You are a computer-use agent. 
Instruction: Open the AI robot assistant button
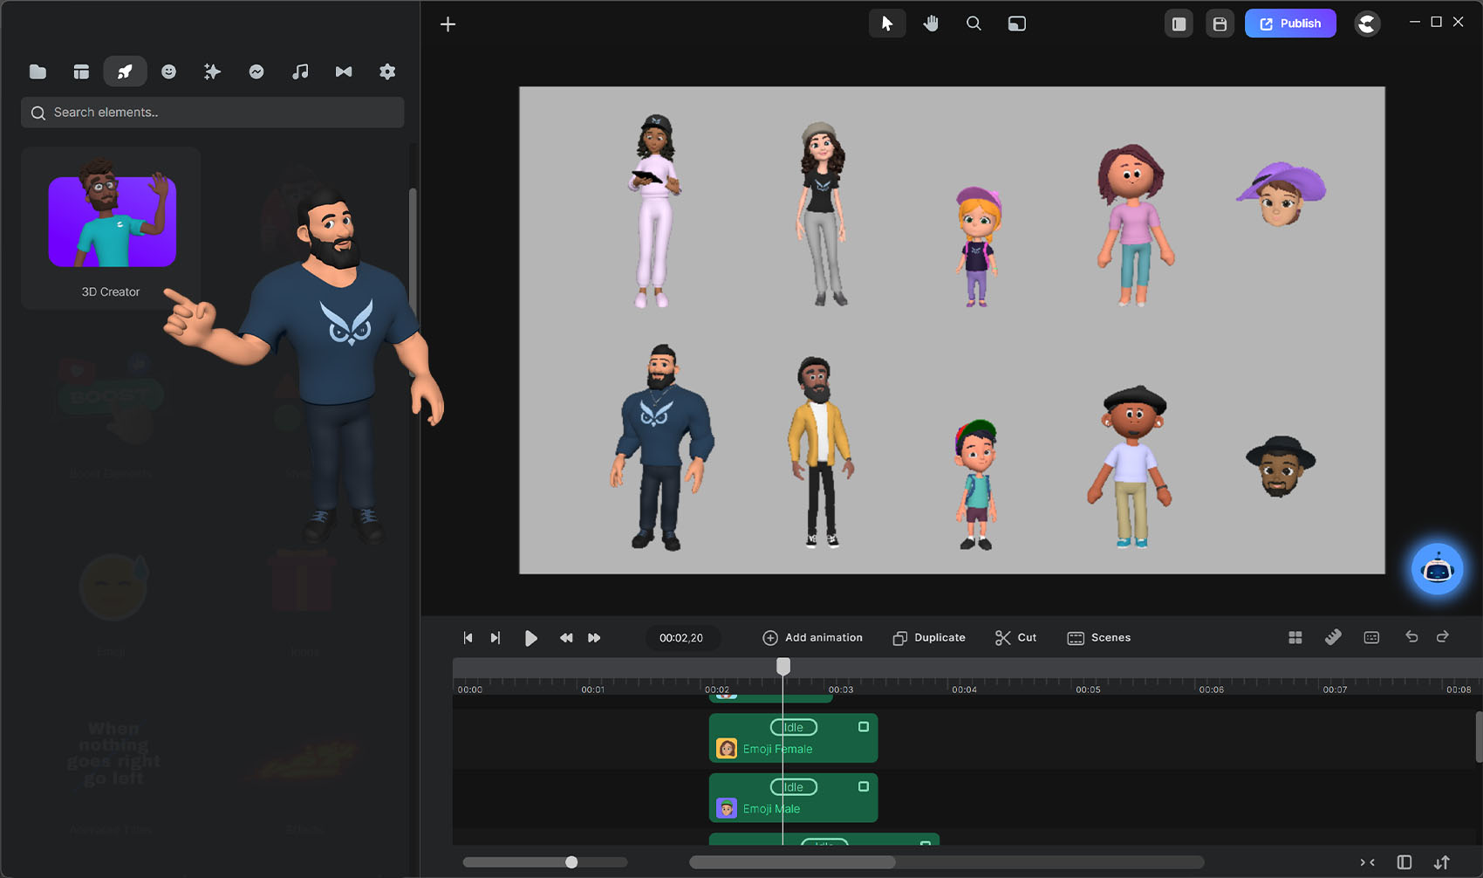[x=1437, y=570]
